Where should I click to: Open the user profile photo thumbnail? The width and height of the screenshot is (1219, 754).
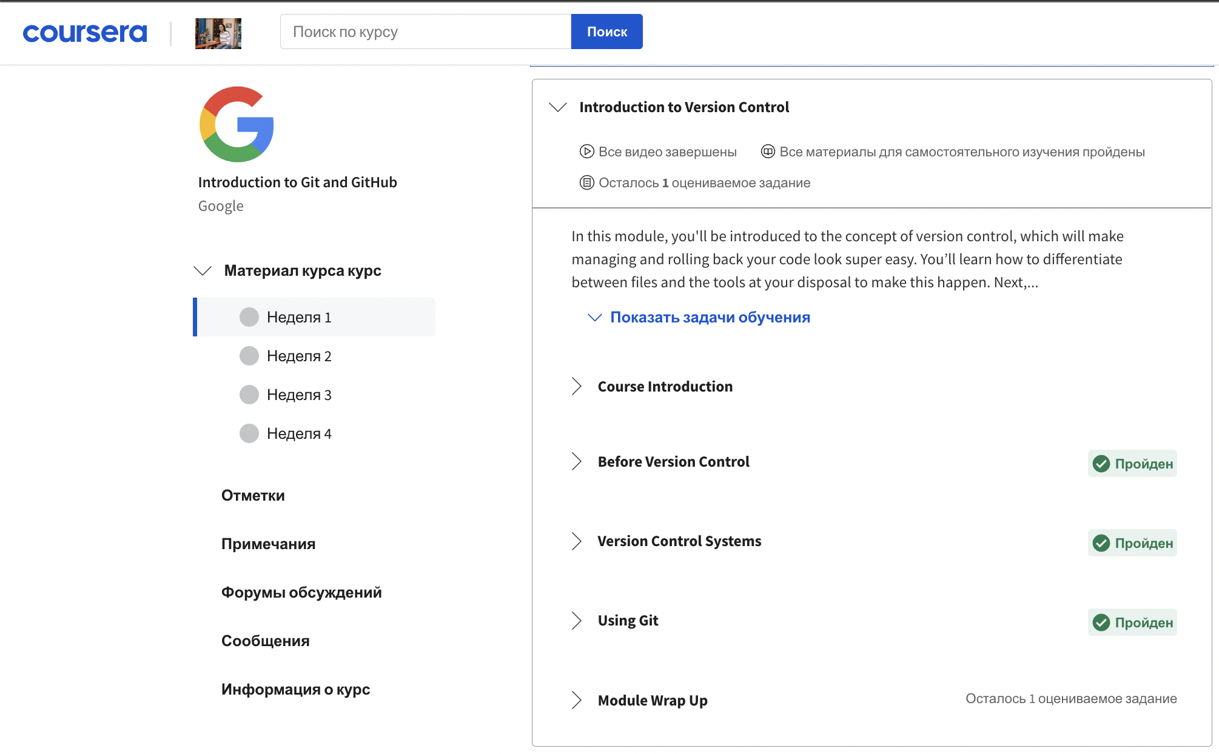(x=218, y=33)
